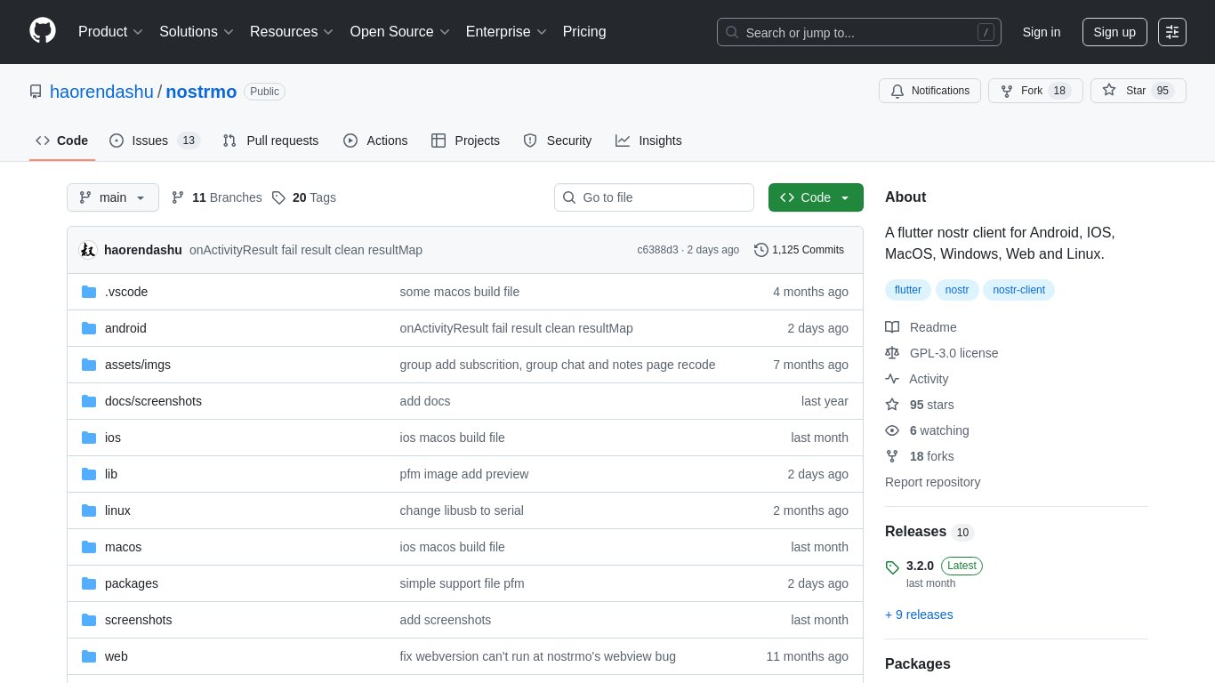Expand the Open Source menu
The width and height of the screenshot is (1215, 683).
399,32
